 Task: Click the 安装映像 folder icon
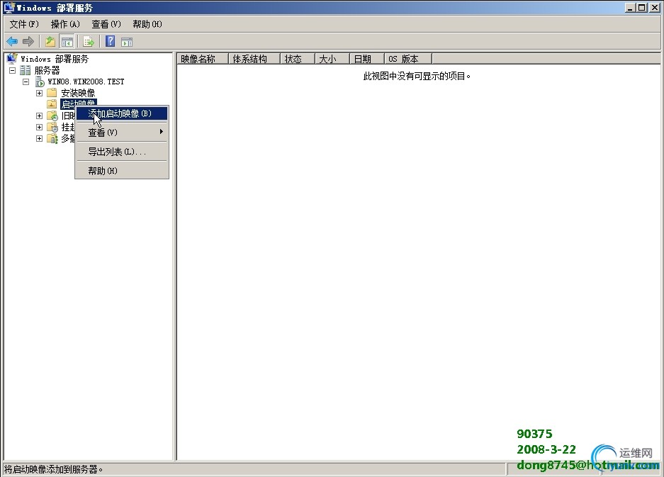[52, 93]
